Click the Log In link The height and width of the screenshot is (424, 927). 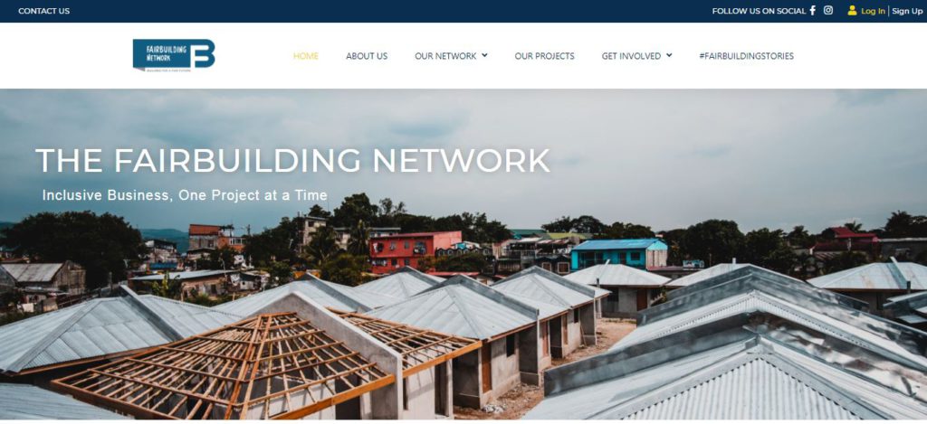873,11
